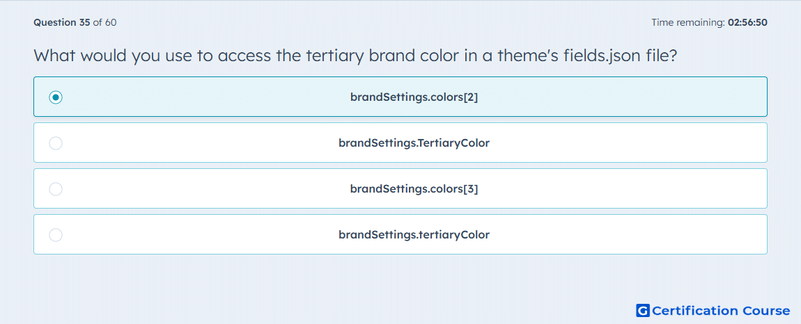801x324 pixels.
Task: Click the brandSettings.TertiaryColor answer text
Action: tap(414, 143)
